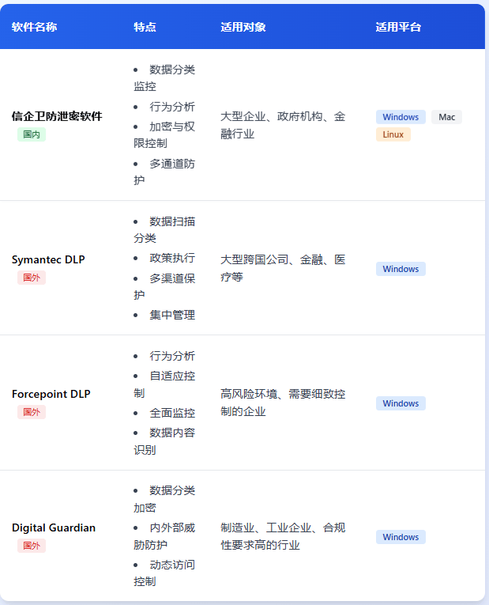
Task: Click the 适用平台 column header
Action: pyautogui.click(x=398, y=27)
